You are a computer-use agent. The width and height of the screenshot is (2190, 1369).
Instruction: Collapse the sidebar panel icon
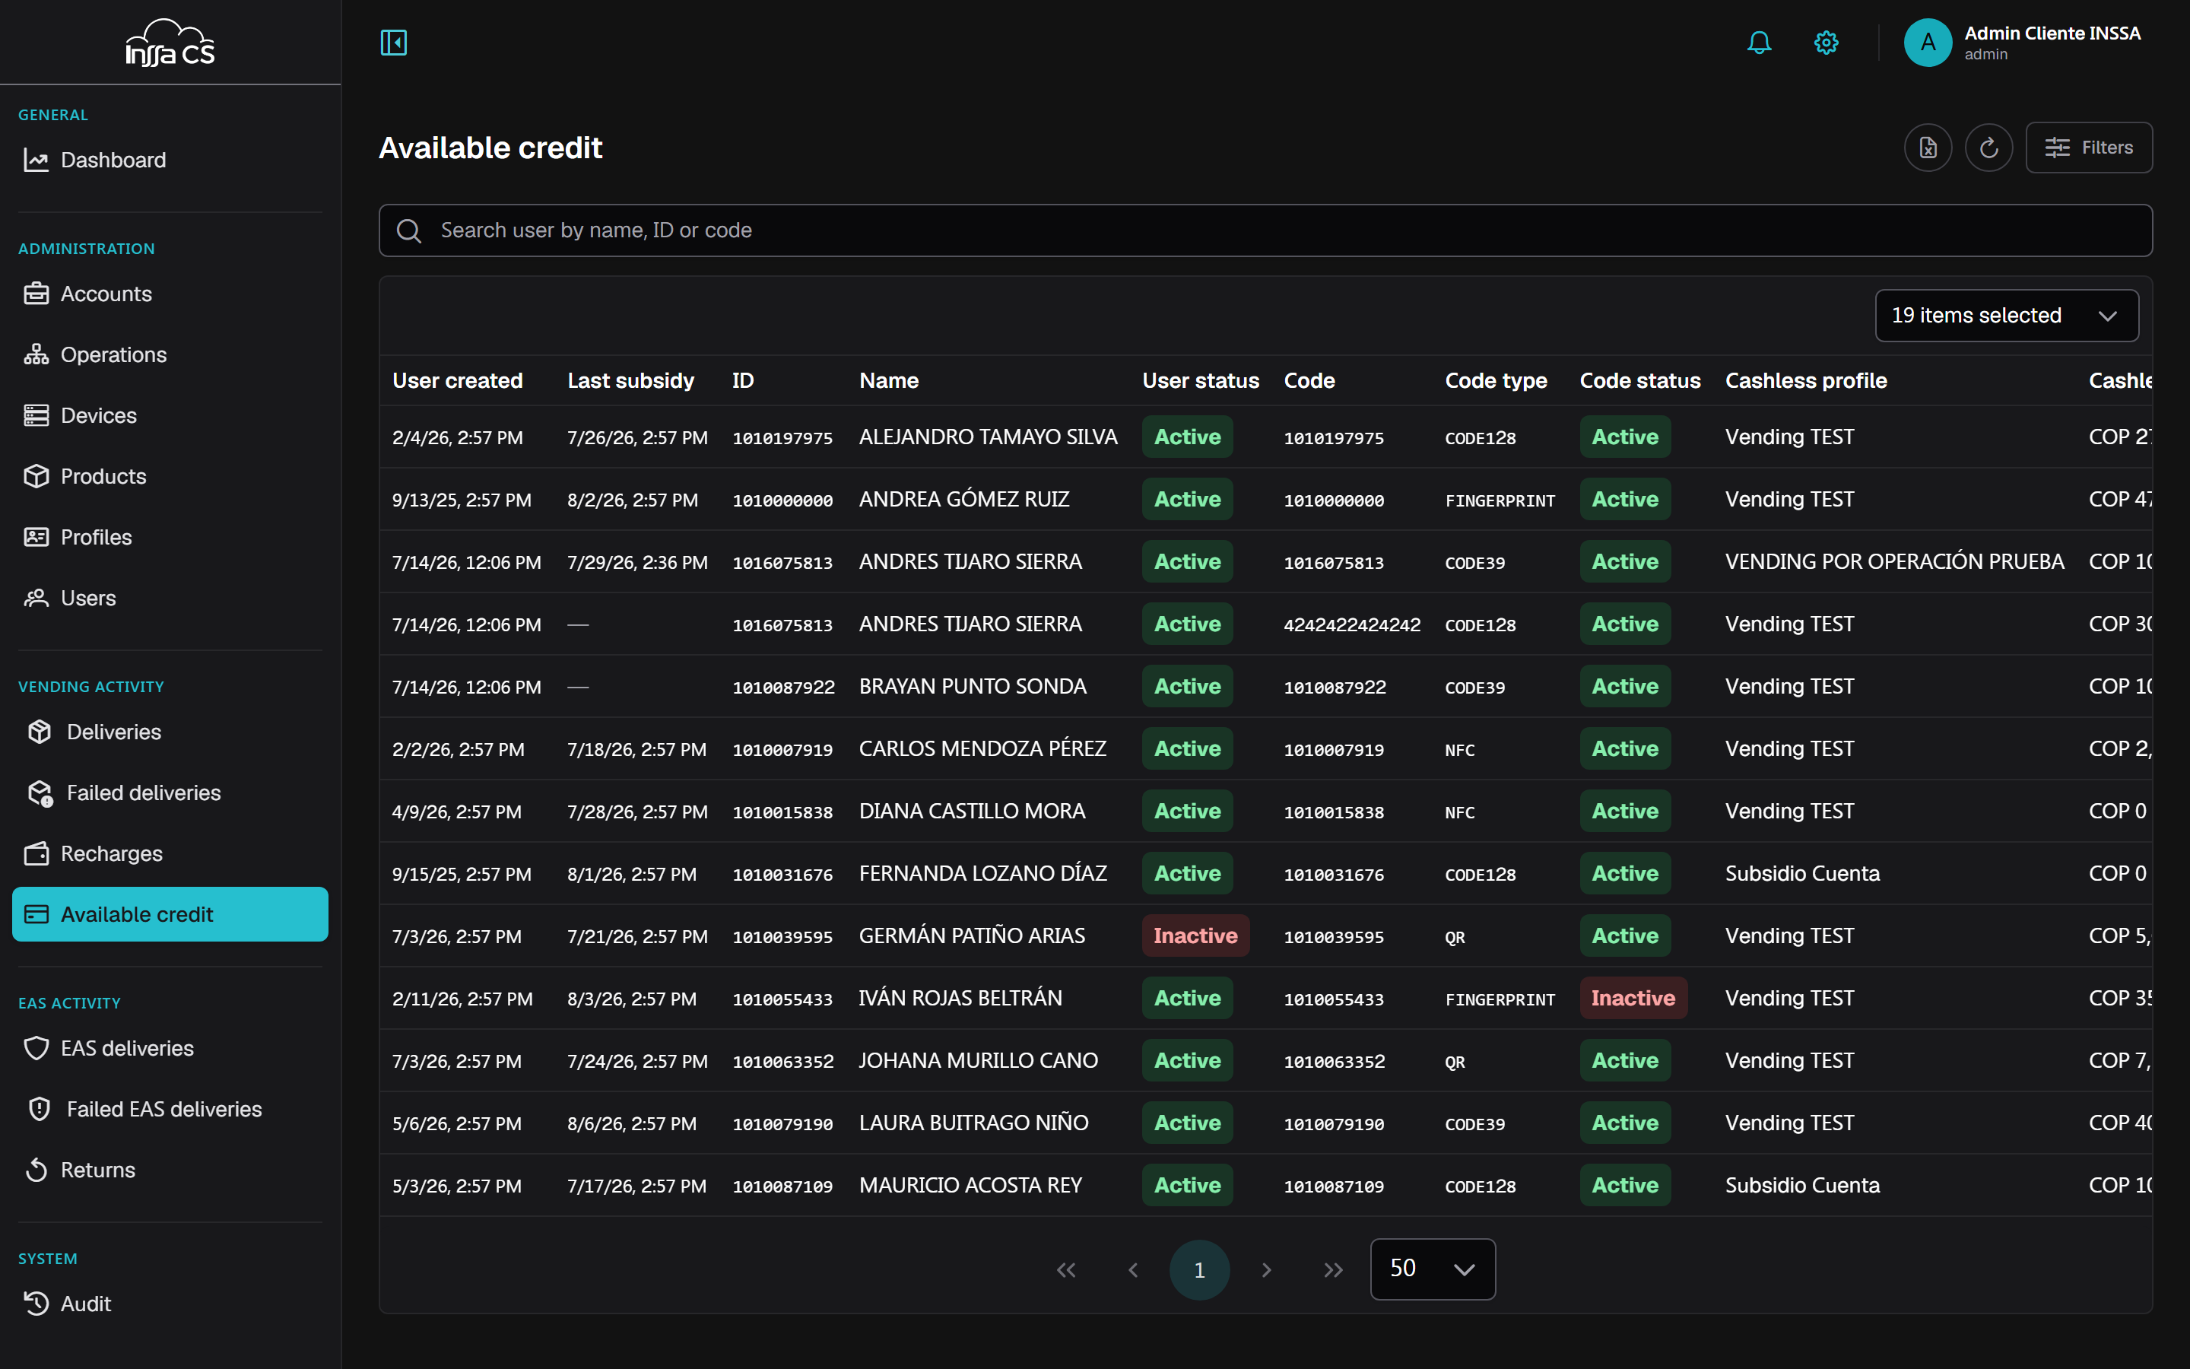(x=394, y=43)
